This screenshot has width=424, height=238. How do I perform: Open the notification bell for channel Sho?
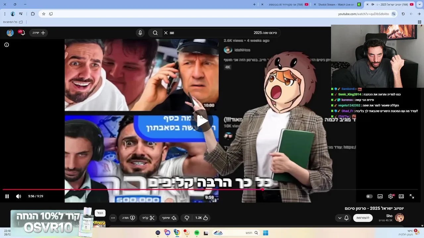pos(346,218)
